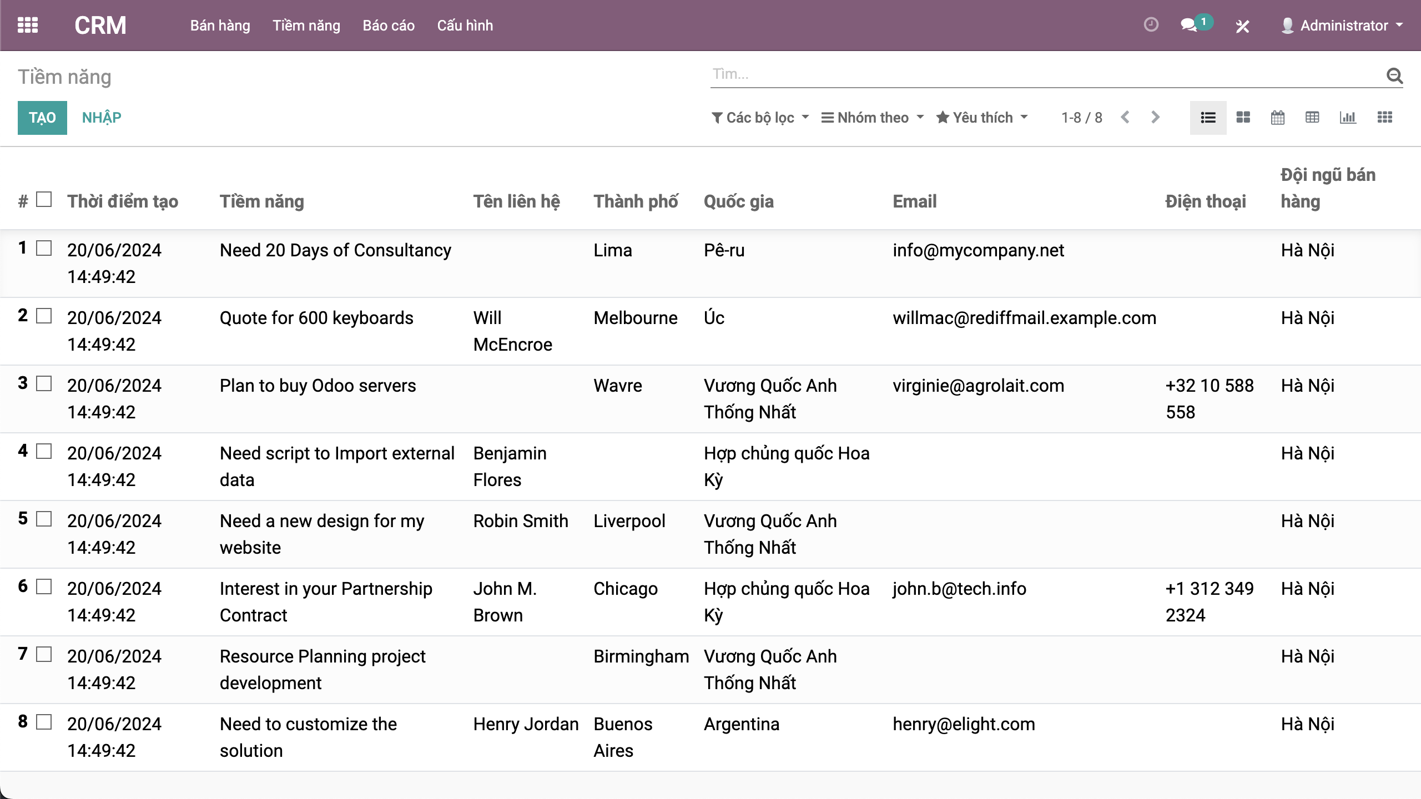Switch to Kanban view

pyautogui.click(x=1243, y=118)
